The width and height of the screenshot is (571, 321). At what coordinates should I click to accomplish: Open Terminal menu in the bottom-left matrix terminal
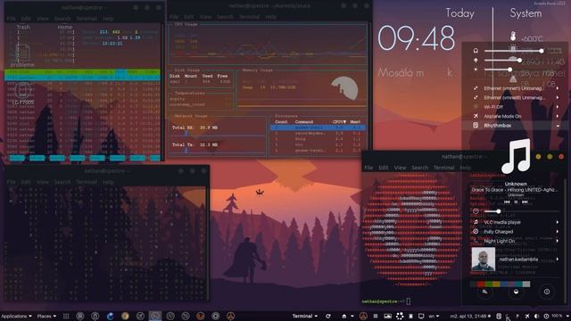(87, 182)
